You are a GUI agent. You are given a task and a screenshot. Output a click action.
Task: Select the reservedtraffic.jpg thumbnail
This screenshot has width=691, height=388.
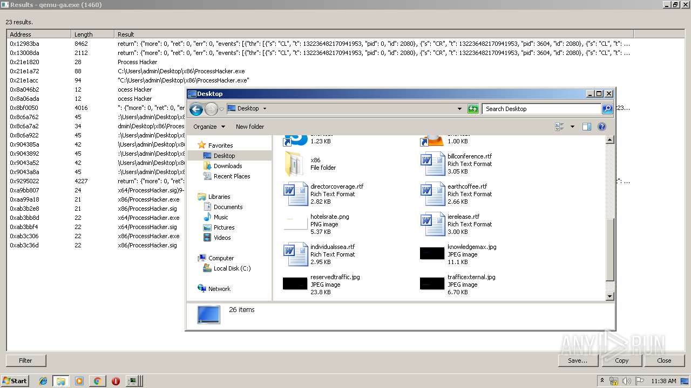[295, 283]
